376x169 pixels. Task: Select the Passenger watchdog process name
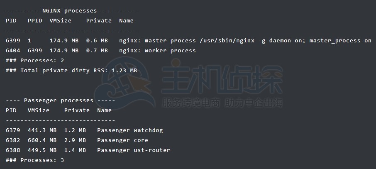[x=130, y=130]
